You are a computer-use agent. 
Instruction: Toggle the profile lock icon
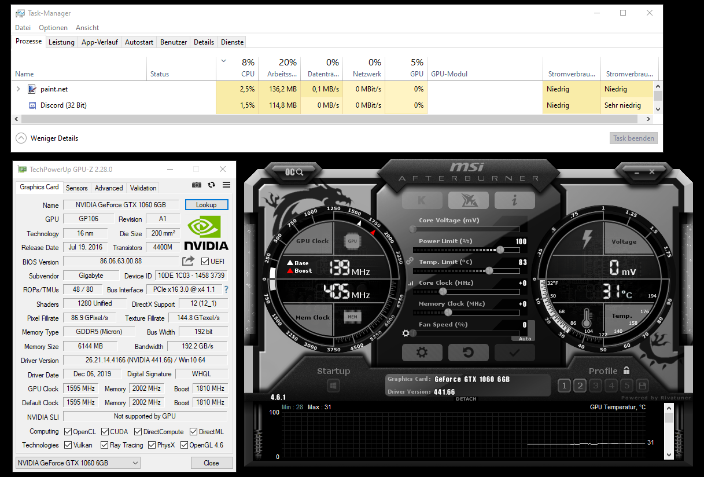point(626,370)
